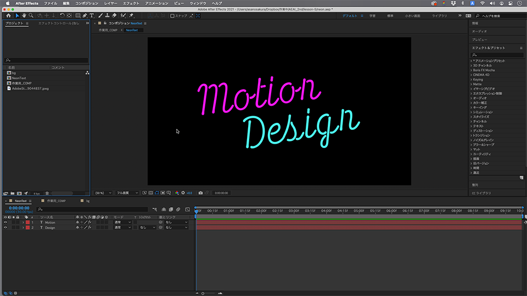The width and height of the screenshot is (527, 296).
Task: Select the Zoom magnifier tool
Action: [31, 15]
